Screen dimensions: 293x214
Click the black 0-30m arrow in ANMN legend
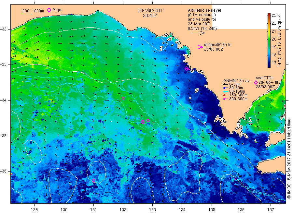click(226, 84)
